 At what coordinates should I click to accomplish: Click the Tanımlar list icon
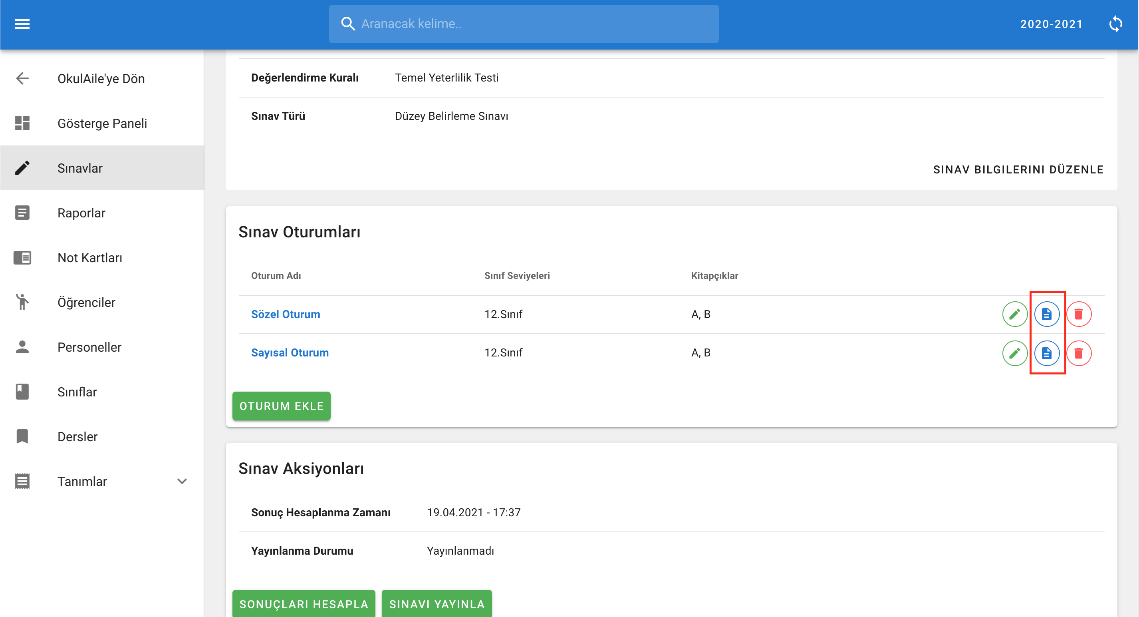click(22, 481)
